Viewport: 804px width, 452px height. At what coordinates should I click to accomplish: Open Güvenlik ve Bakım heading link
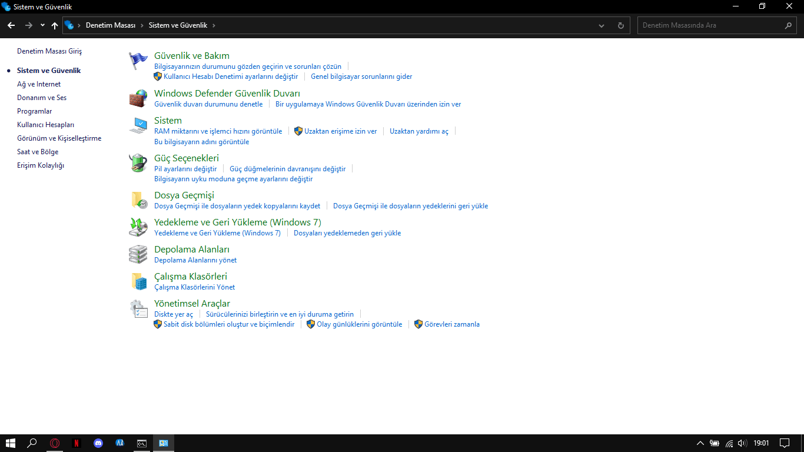coord(192,56)
